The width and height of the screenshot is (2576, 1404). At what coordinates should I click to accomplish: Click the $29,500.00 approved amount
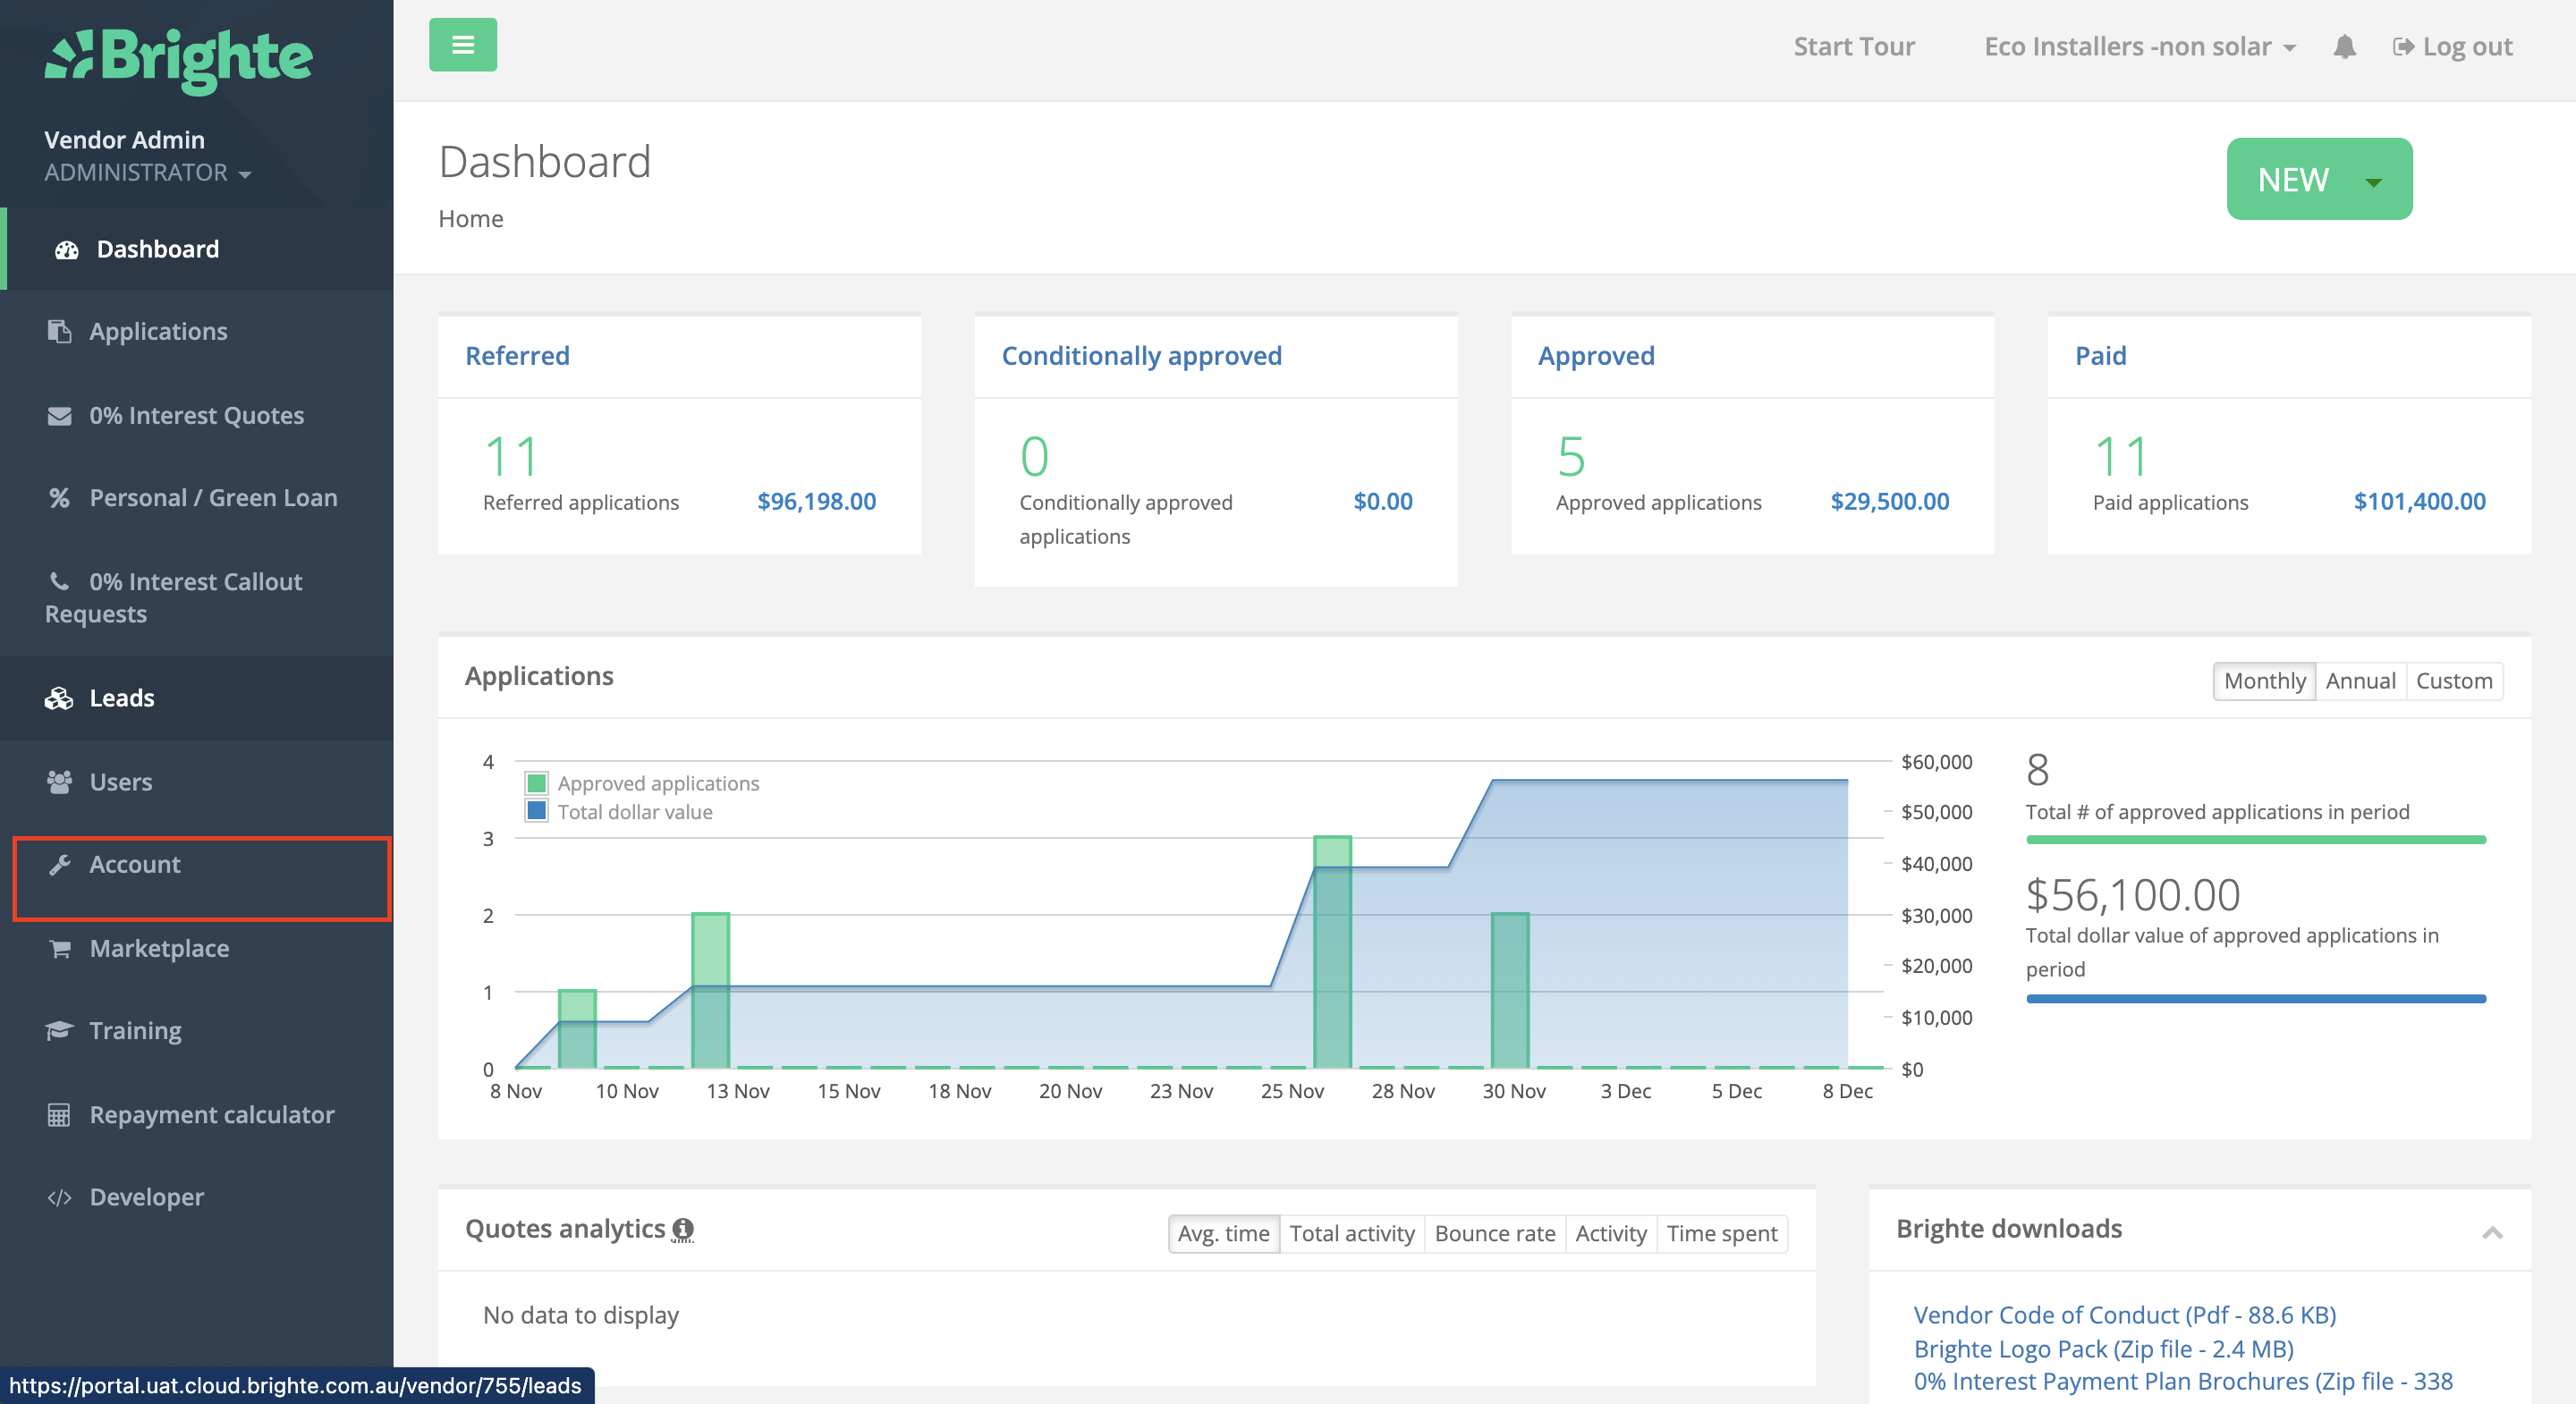coord(1889,502)
